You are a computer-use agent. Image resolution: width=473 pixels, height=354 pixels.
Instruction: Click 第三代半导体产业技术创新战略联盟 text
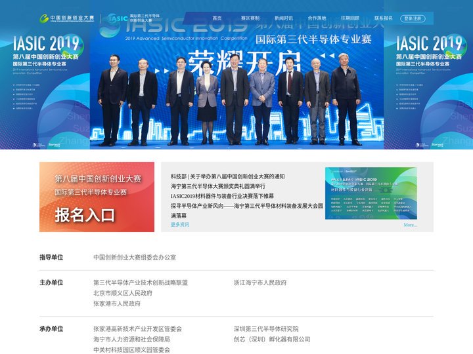141,283
